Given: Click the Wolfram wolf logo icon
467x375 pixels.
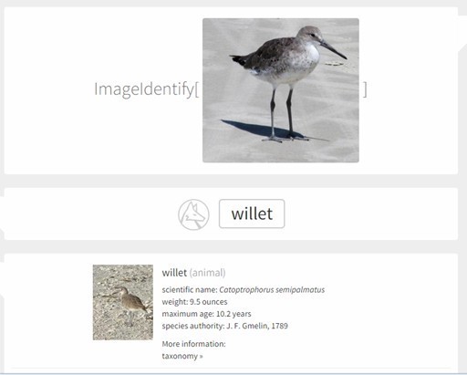Looking at the screenshot, I should click(x=193, y=214).
